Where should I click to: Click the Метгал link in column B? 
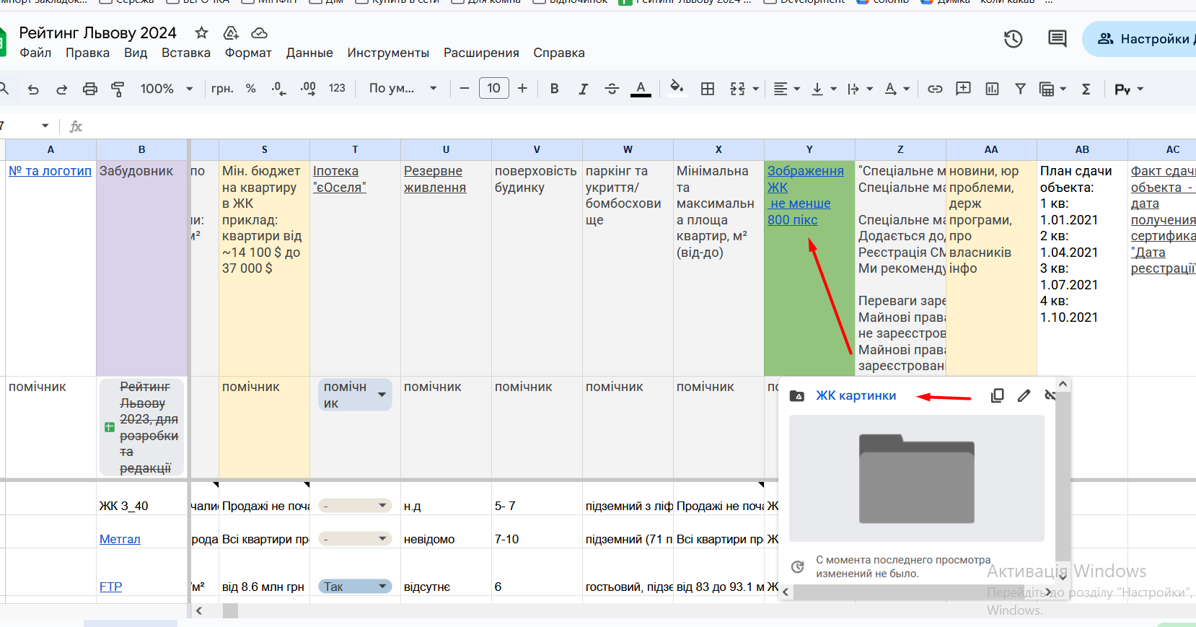coord(120,539)
